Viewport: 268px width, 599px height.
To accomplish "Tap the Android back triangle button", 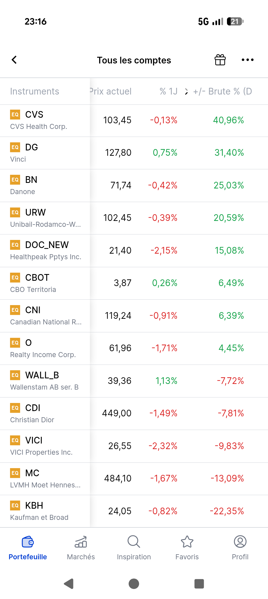I will (69, 584).
